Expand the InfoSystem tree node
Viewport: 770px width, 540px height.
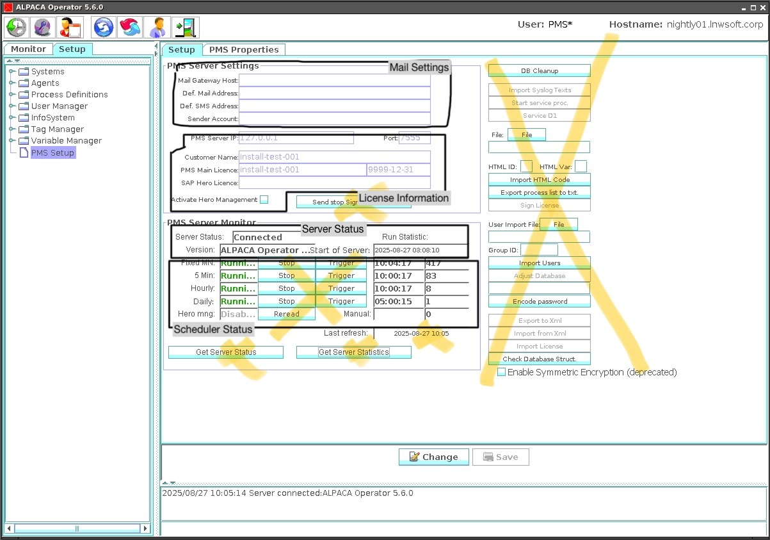tap(12, 117)
